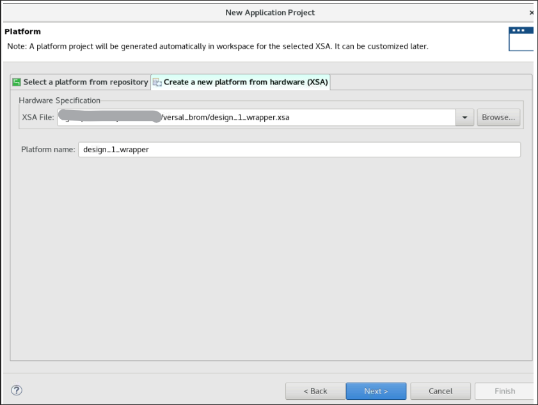The height and width of the screenshot is (405, 538).
Task: Click the Back button
Action: point(315,391)
